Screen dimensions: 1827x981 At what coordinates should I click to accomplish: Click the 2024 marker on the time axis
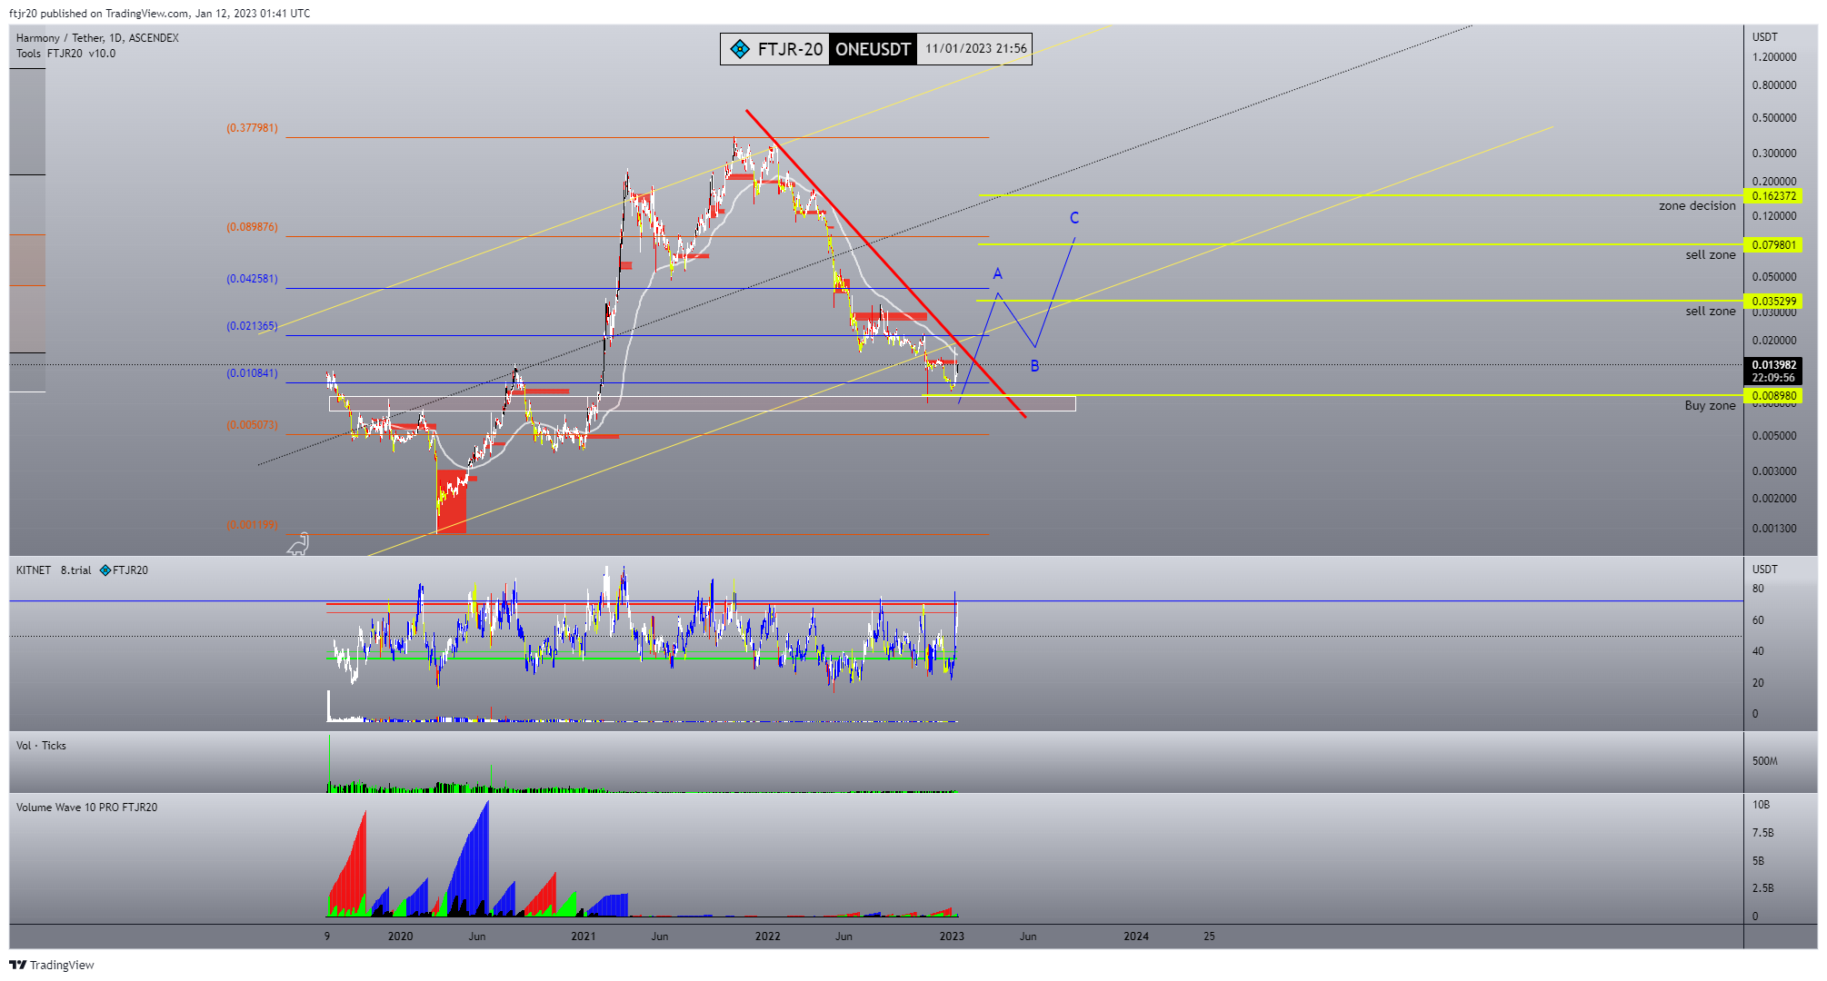coord(1136,936)
